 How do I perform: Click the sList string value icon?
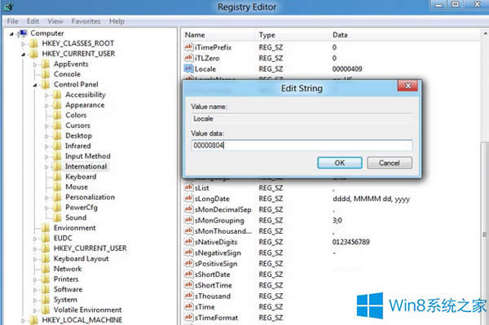pyautogui.click(x=188, y=187)
